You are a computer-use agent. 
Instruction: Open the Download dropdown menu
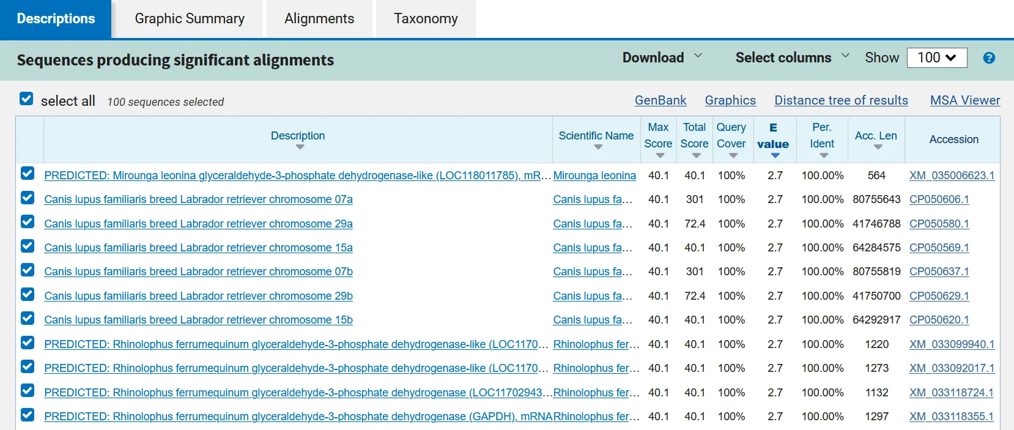tap(662, 57)
